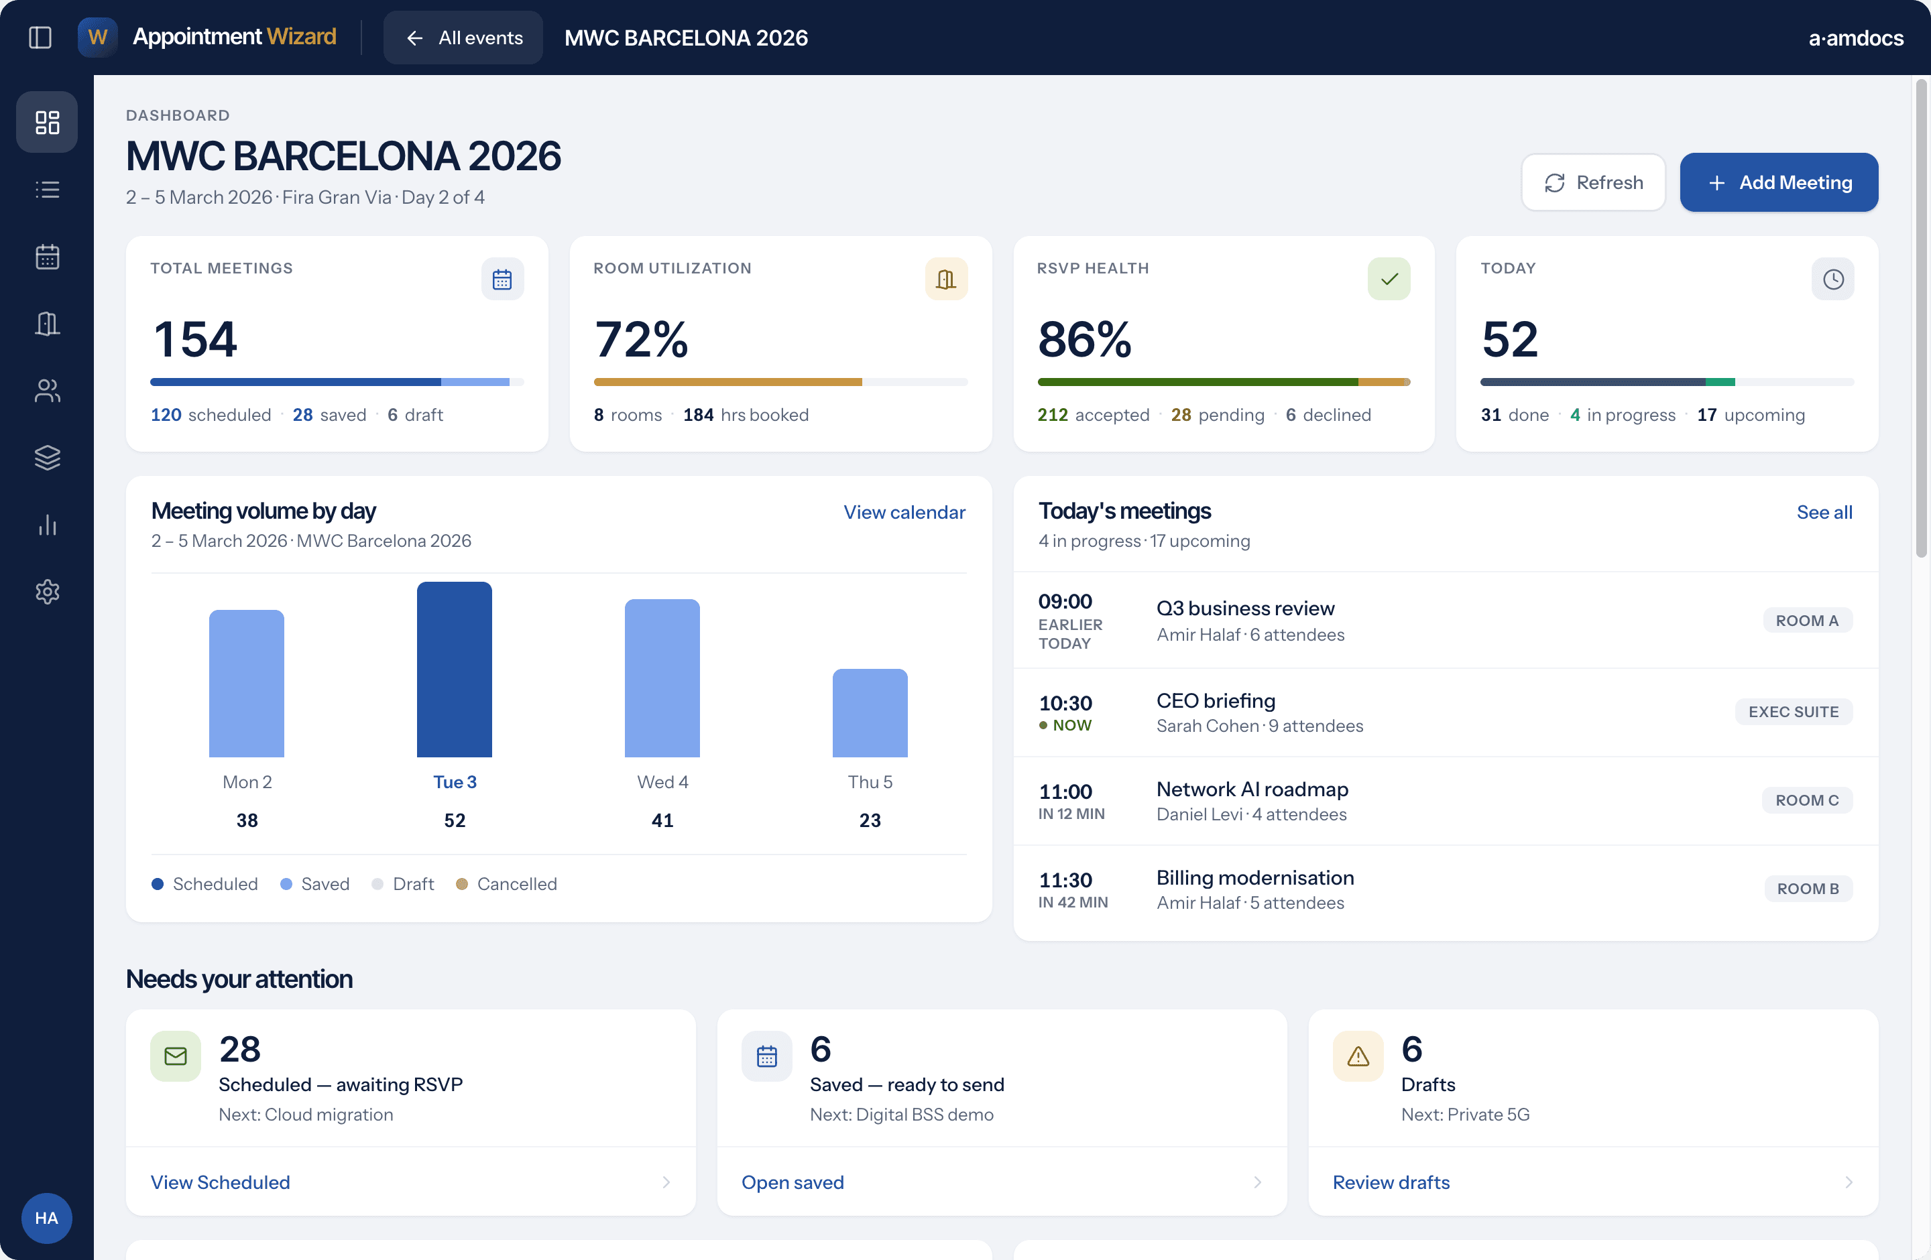Open the See all meetings link
The width and height of the screenshot is (1931, 1260).
tap(1824, 513)
